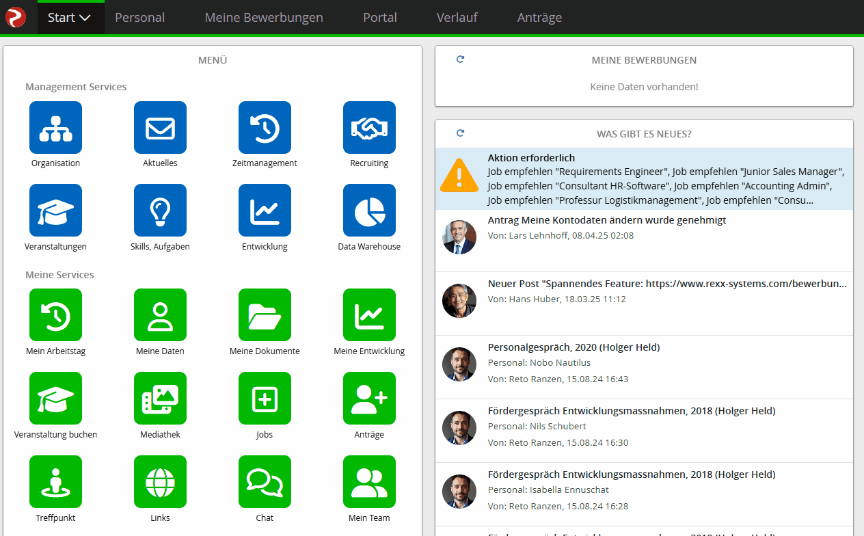Open the green Anträge add-person icon
Image resolution: width=864 pixels, height=536 pixels.
(x=369, y=398)
